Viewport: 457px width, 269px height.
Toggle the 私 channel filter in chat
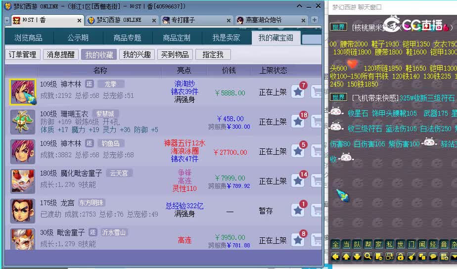[389, 244]
